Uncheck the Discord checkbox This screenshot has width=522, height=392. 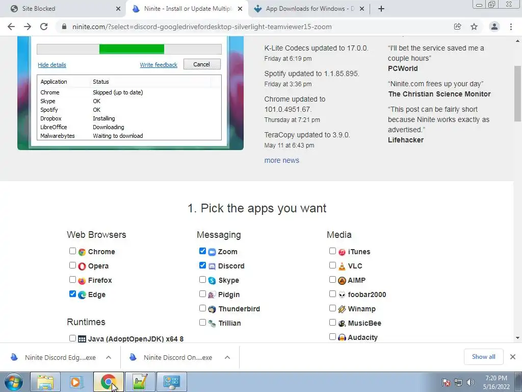pyautogui.click(x=202, y=265)
